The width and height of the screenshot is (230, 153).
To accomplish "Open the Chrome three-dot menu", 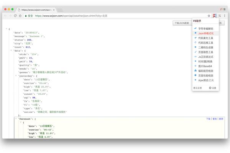I will [225, 16].
